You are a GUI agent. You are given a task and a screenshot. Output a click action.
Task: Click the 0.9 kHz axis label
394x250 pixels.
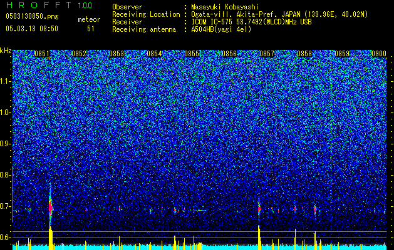pos(6,144)
